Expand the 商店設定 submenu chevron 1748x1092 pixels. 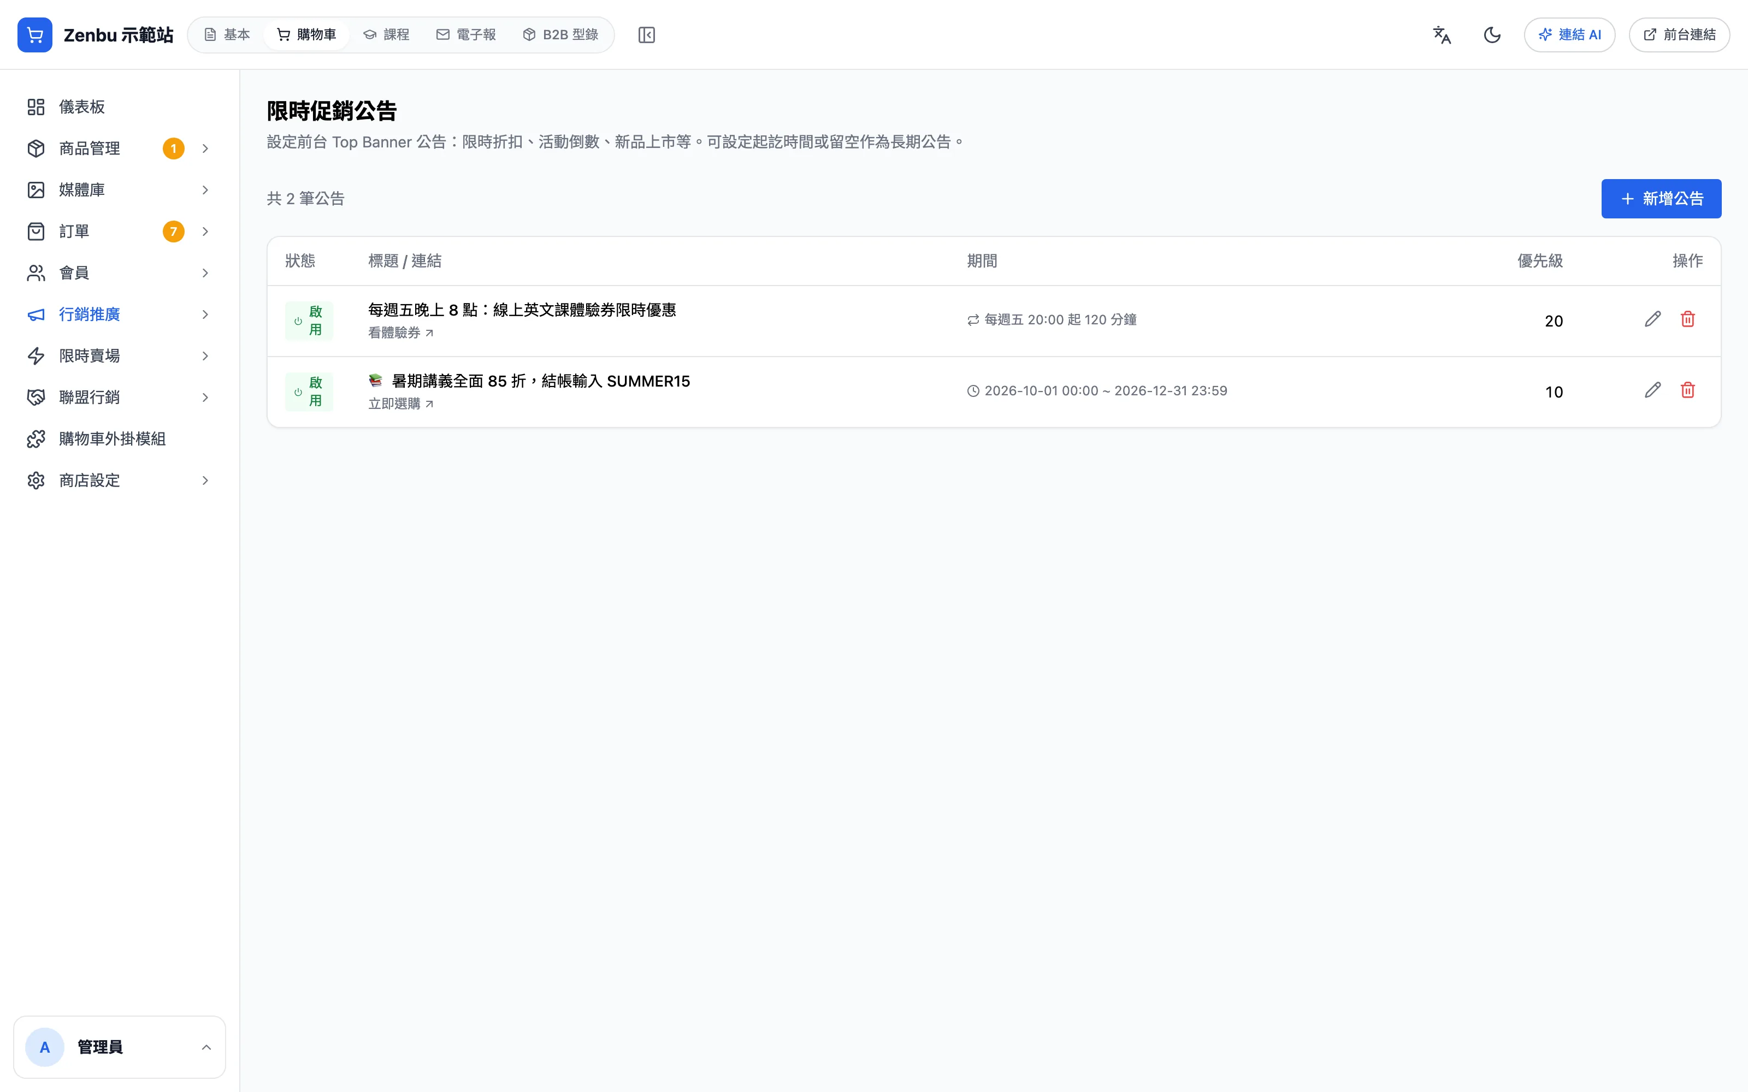point(205,480)
